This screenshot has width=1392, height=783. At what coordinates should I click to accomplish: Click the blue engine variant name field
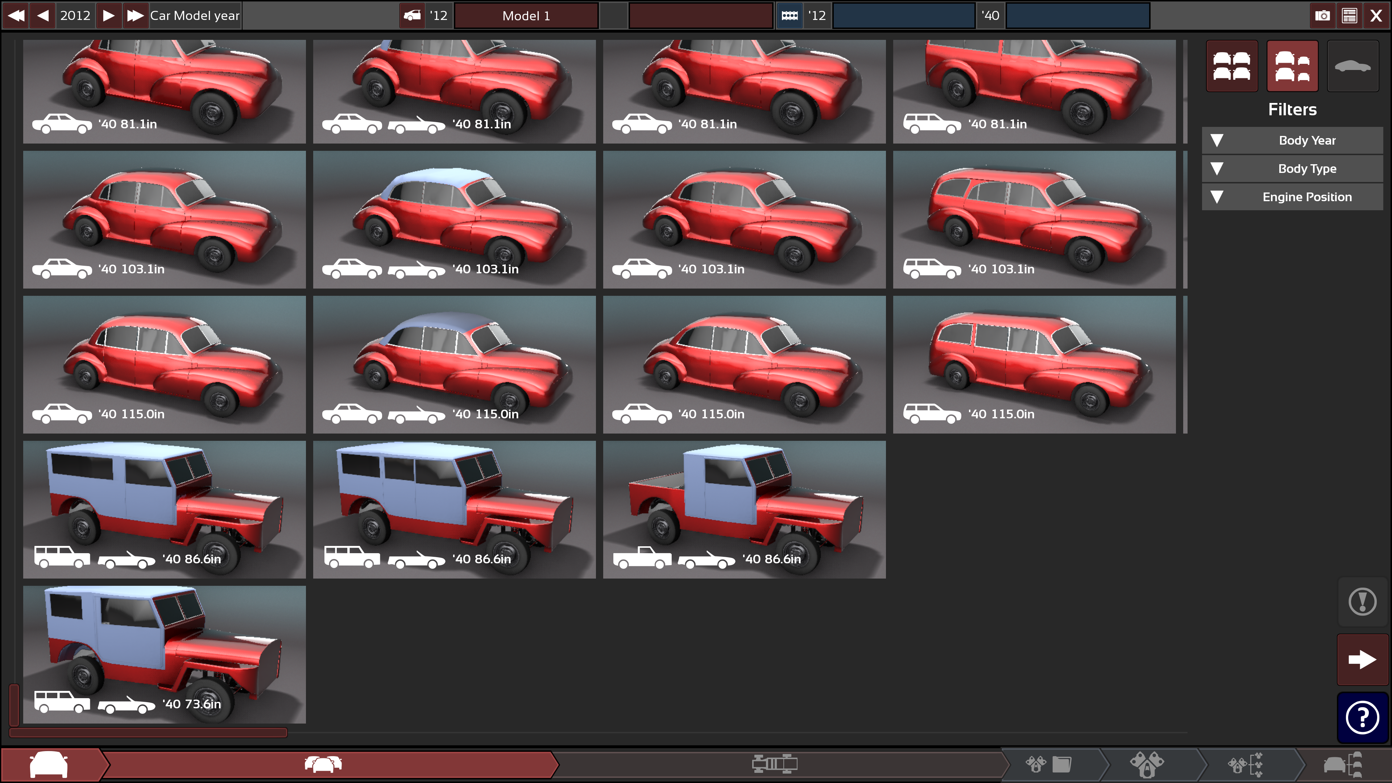point(1077,16)
